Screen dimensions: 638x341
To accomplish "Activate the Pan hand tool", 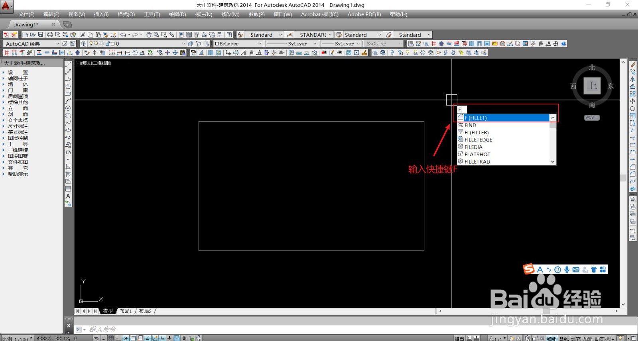I will [x=149, y=35].
